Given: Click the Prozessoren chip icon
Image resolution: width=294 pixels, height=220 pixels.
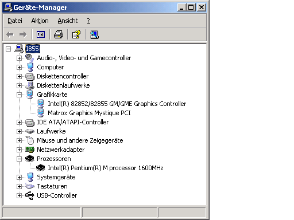Looking at the screenshot, I should click(30, 159).
